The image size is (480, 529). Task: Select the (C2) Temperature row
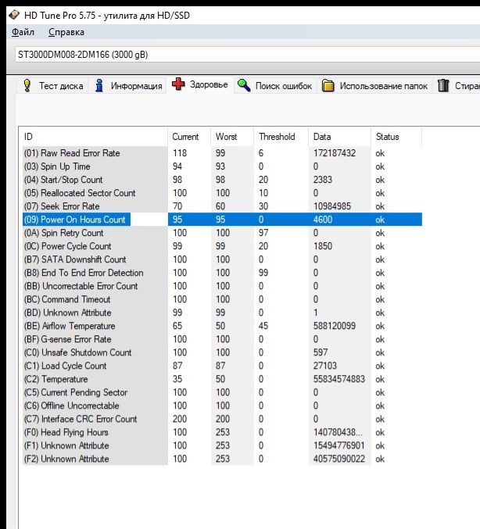point(222,379)
